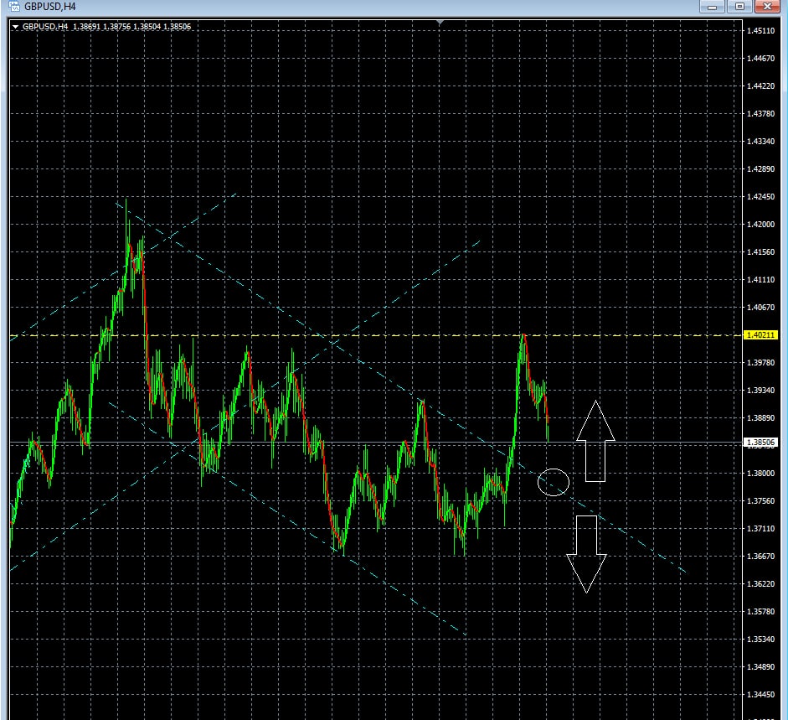Click the 1.41560 price scale value

pyautogui.click(x=760, y=252)
